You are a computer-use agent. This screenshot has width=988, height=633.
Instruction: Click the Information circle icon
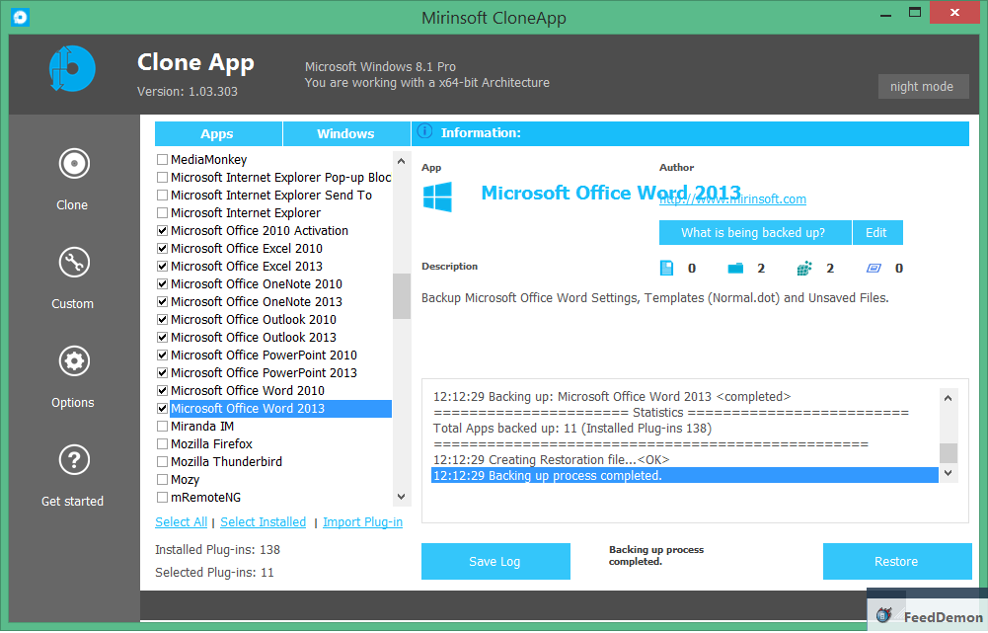pyautogui.click(x=424, y=131)
